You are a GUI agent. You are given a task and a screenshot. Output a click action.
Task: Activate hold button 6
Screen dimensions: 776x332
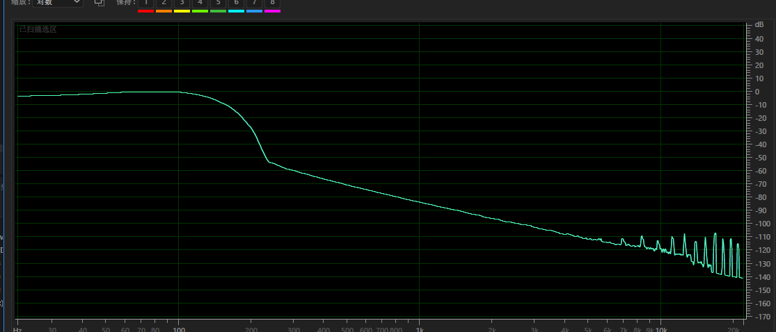[236, 3]
